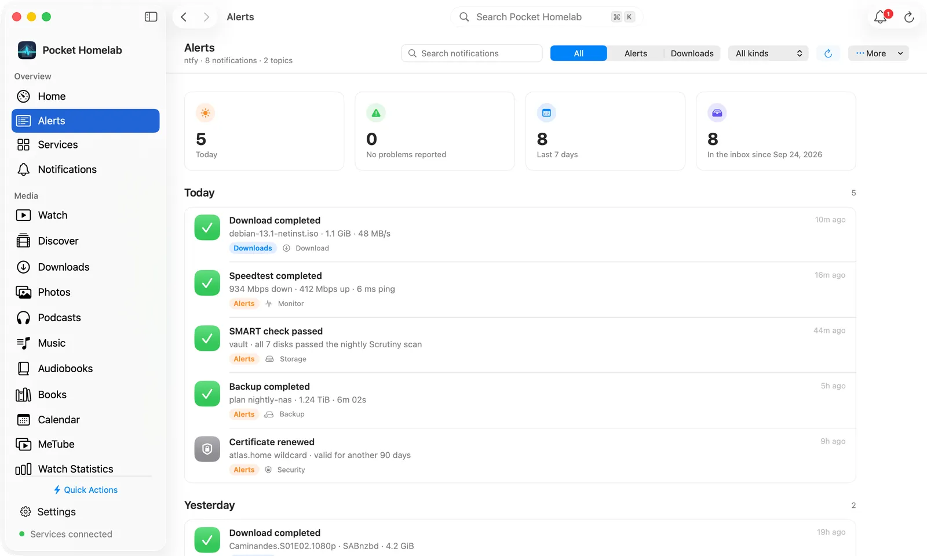Refresh alerts with the blue refresh button

click(828, 53)
